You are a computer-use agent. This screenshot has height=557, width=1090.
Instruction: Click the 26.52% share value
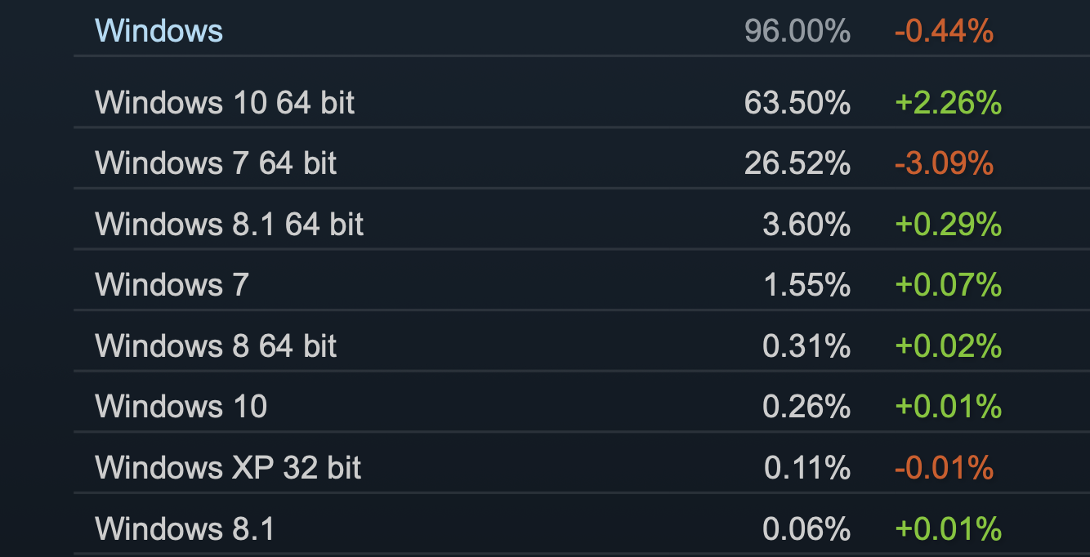pyautogui.click(x=797, y=163)
